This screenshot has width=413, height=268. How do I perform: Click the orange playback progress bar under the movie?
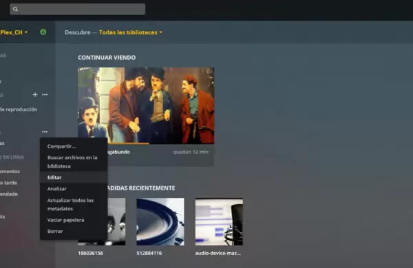[128, 144]
